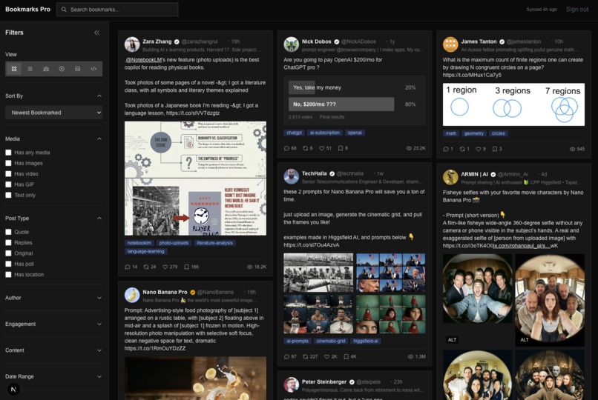Click the ai-subscription tag
The image size is (598, 400).
tap(324, 133)
